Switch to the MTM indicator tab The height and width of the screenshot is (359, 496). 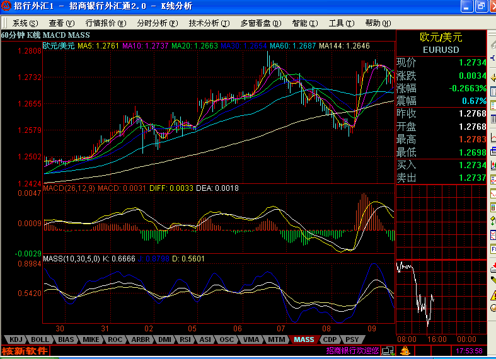click(276, 339)
